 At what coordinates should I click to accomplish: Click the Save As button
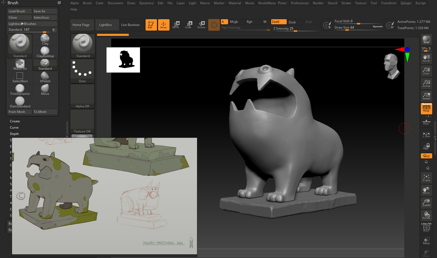[45, 11]
